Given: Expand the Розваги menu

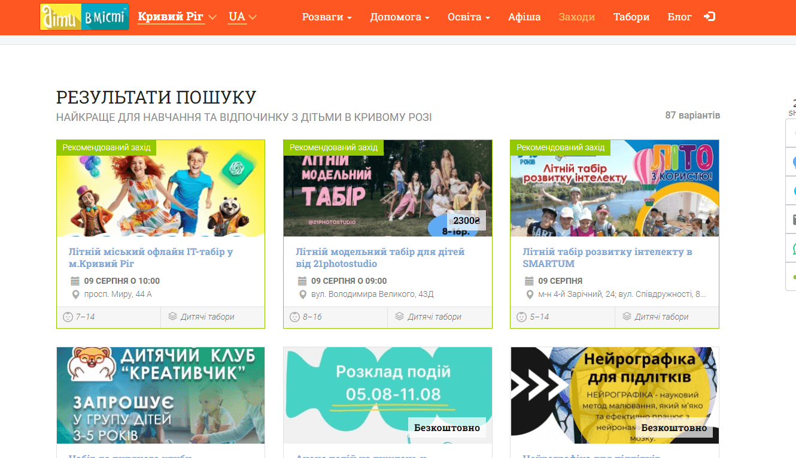Looking at the screenshot, I should pos(327,17).
